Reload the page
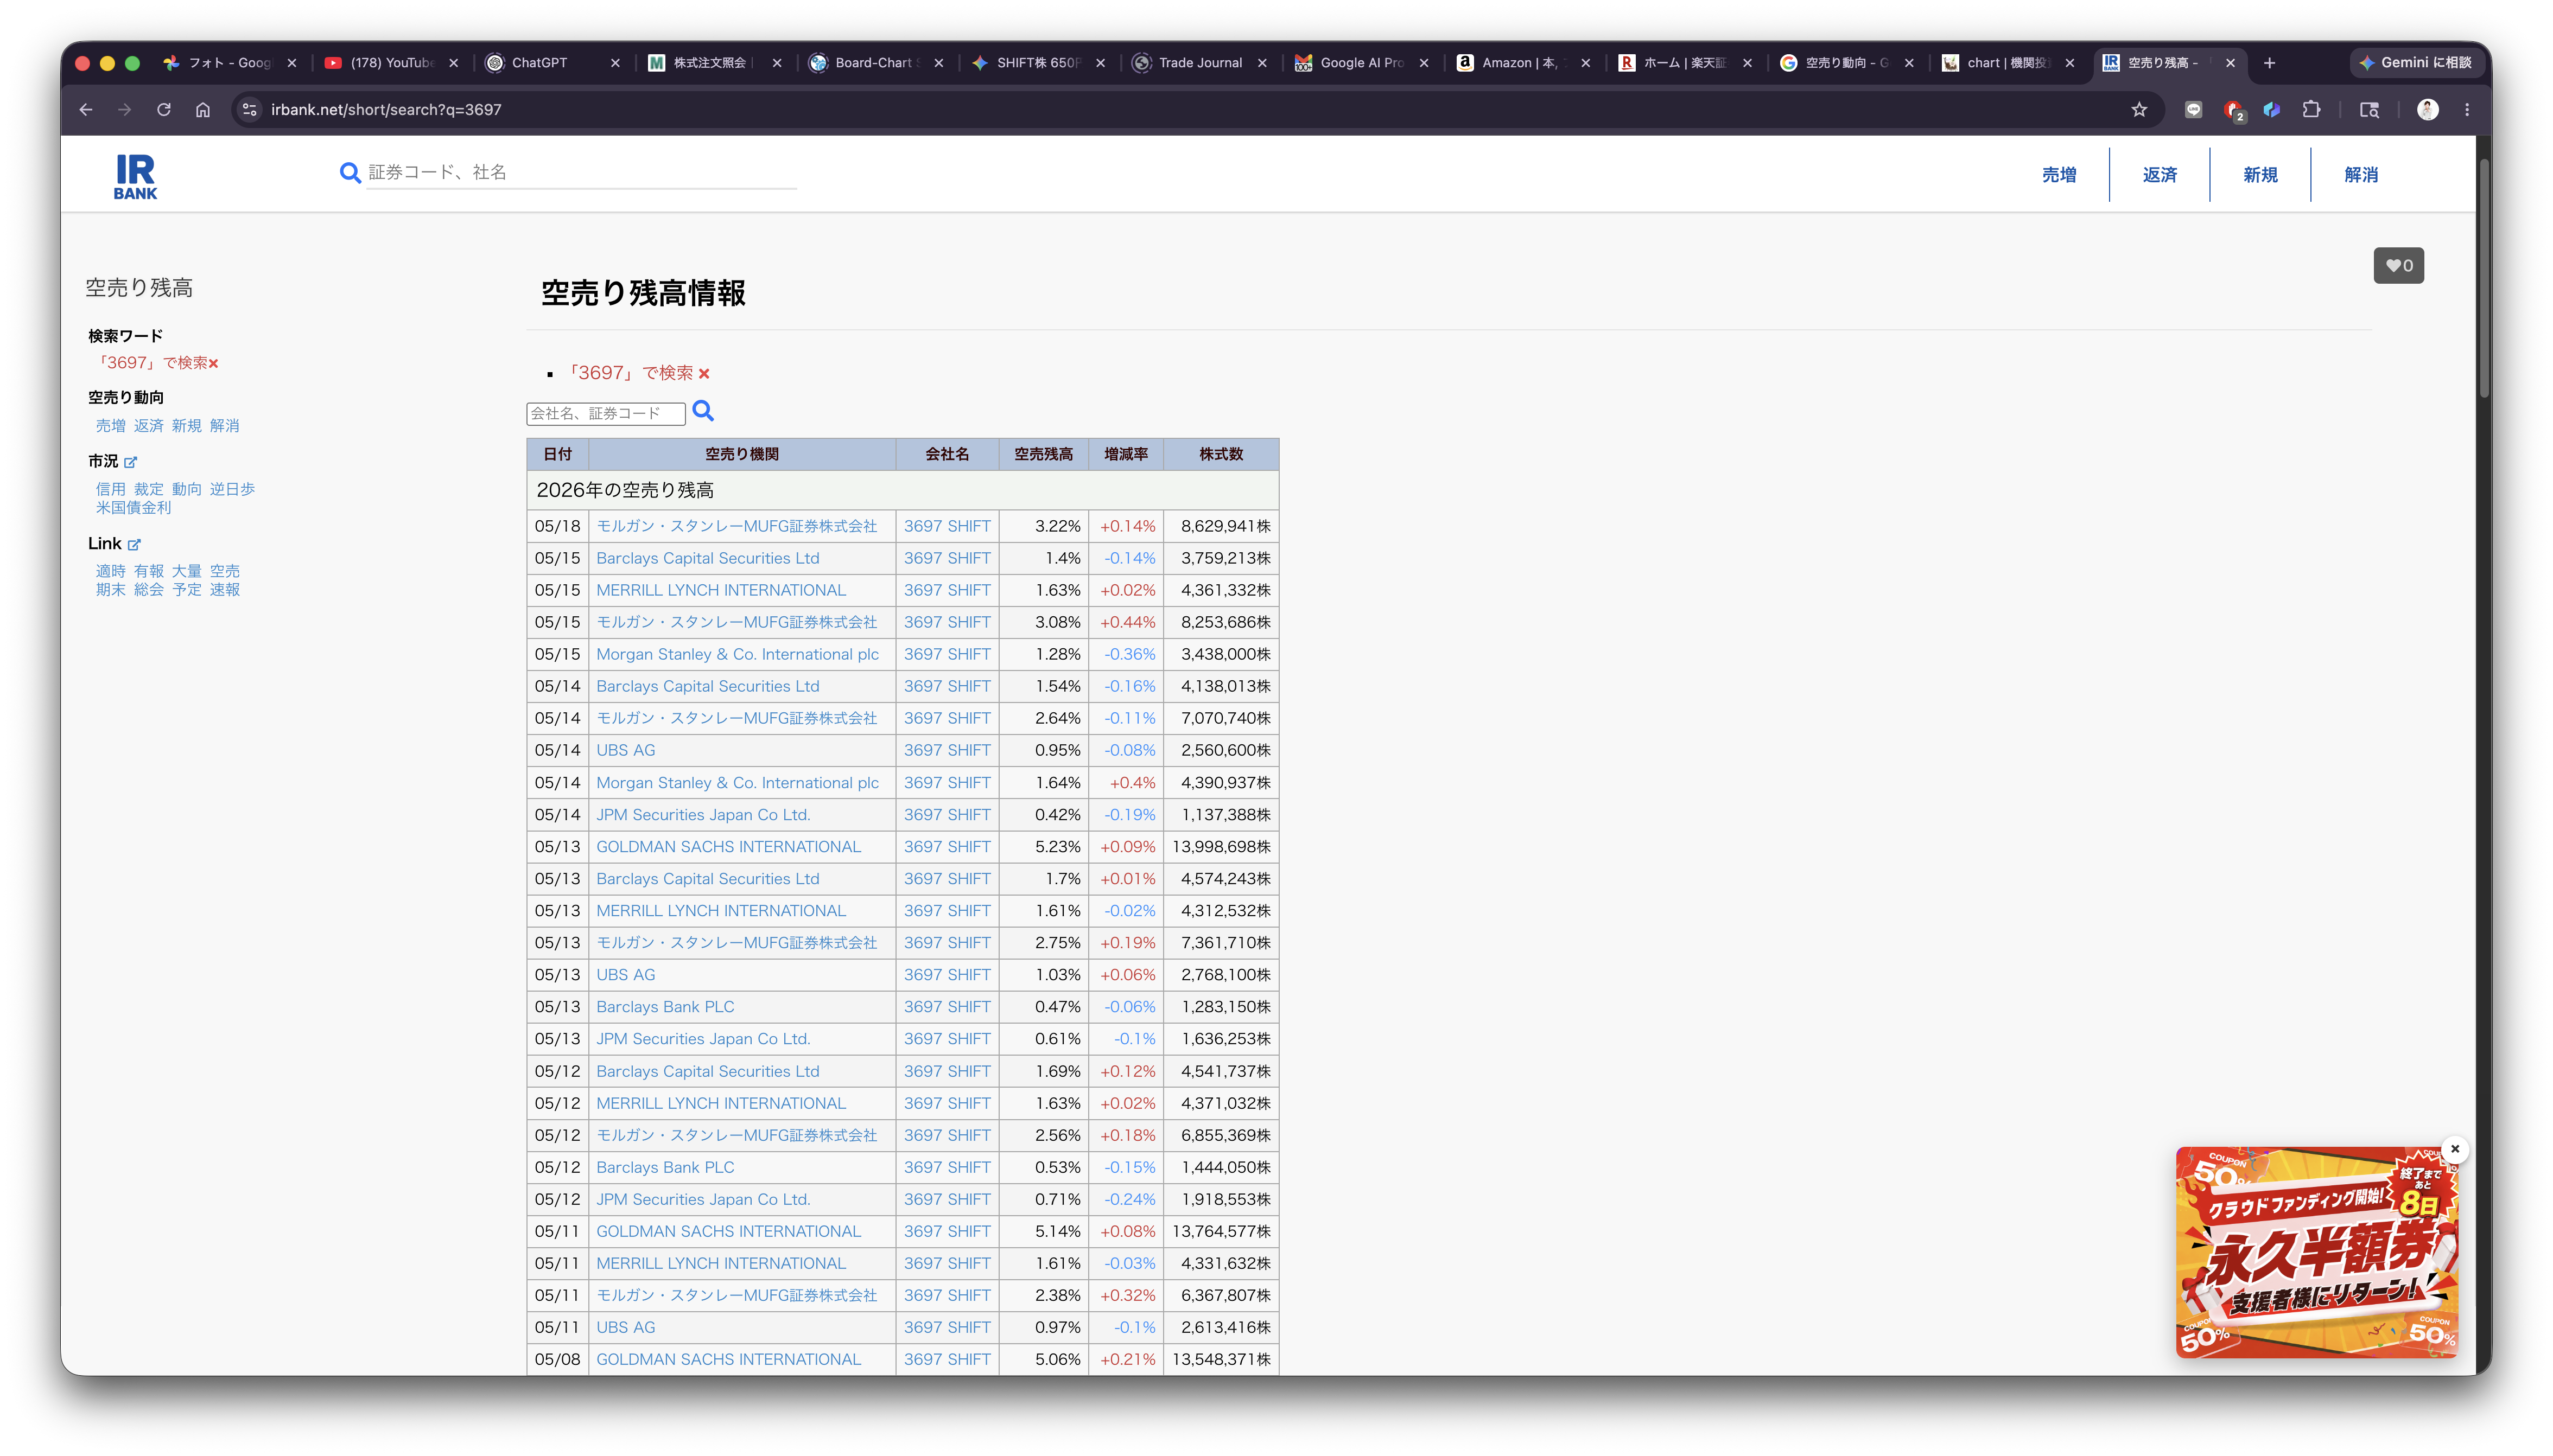This screenshot has width=2553, height=1456. coord(164,110)
